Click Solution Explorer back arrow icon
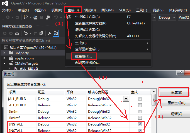This screenshot has height=133, width=190. [5, 33]
